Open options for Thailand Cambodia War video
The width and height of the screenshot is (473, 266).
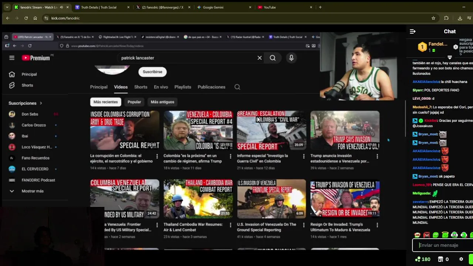click(x=231, y=225)
